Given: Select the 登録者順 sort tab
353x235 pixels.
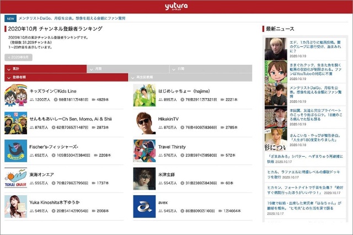Looking at the screenshot, I should pos(66,77).
